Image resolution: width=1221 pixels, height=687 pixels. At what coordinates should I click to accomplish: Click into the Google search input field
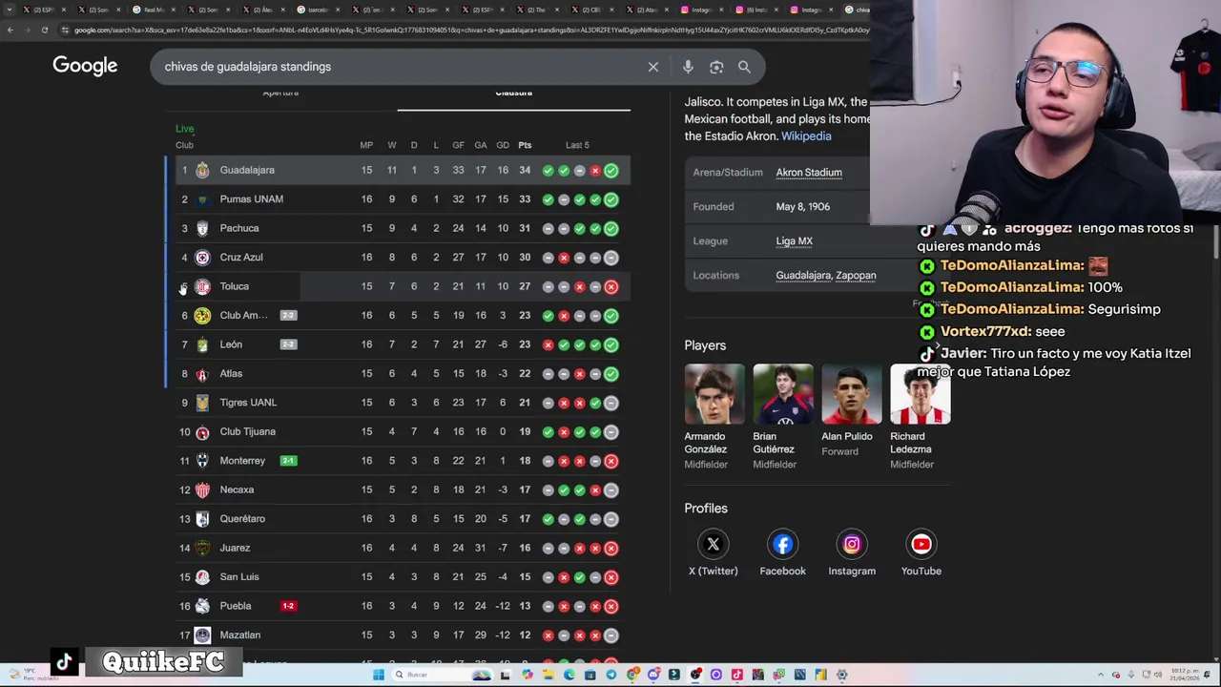click(x=401, y=67)
